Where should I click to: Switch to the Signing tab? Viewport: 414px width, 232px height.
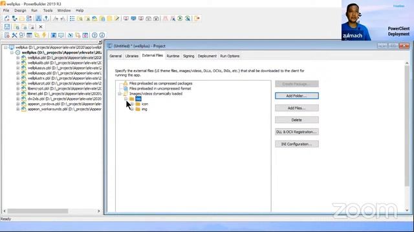(188, 56)
